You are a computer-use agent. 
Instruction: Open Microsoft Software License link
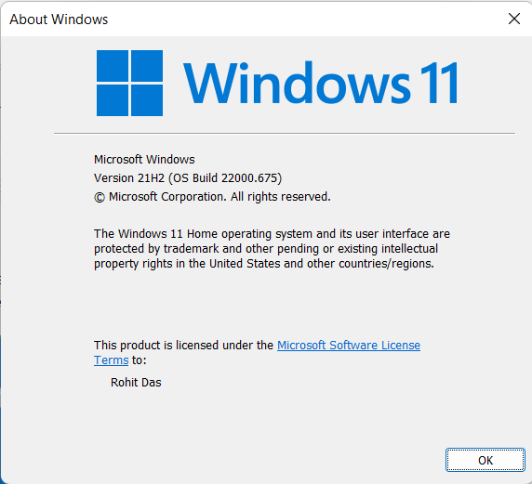349,345
